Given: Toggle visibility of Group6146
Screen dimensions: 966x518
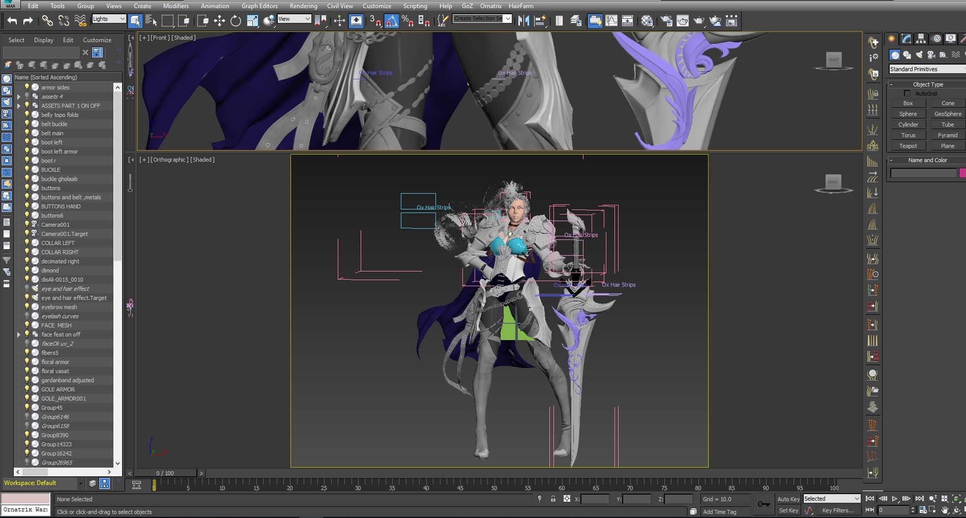Looking at the screenshot, I should tap(27, 416).
